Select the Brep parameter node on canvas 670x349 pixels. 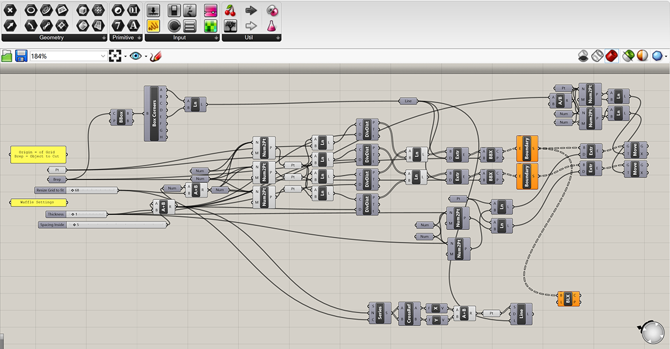(x=57, y=179)
